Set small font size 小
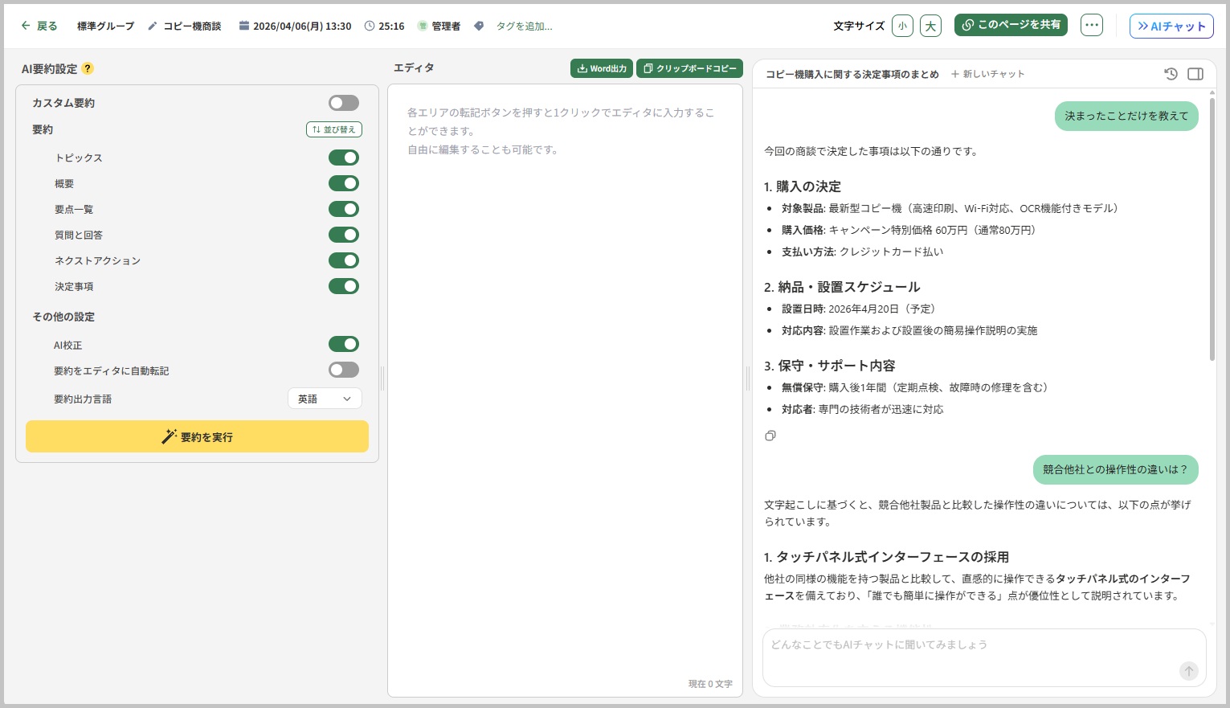1230x708 pixels. tap(902, 26)
